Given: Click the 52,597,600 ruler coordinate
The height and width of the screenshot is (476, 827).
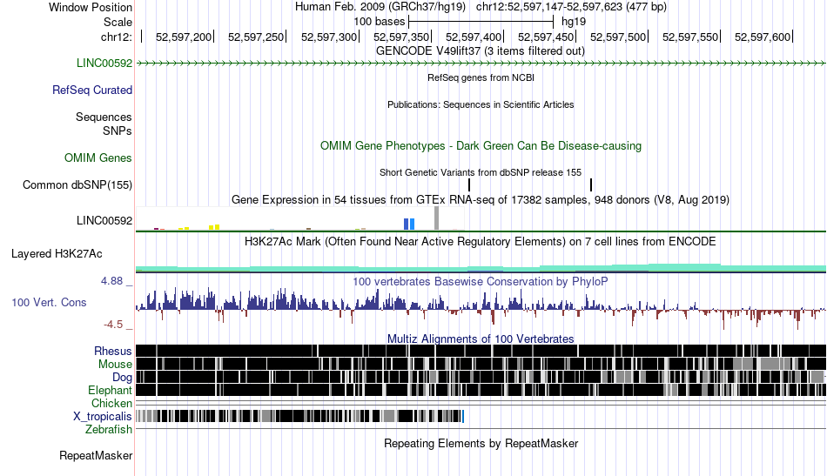Looking at the screenshot, I should 762,37.
